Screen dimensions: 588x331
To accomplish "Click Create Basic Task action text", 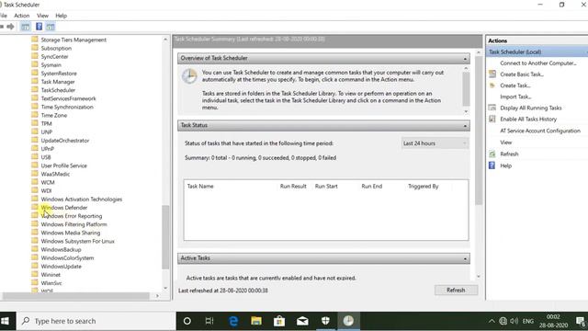I will [x=522, y=74].
